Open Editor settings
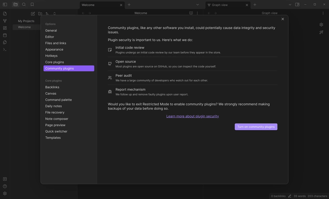Screen dimensions: 329x199 click(x=69, y=37)
